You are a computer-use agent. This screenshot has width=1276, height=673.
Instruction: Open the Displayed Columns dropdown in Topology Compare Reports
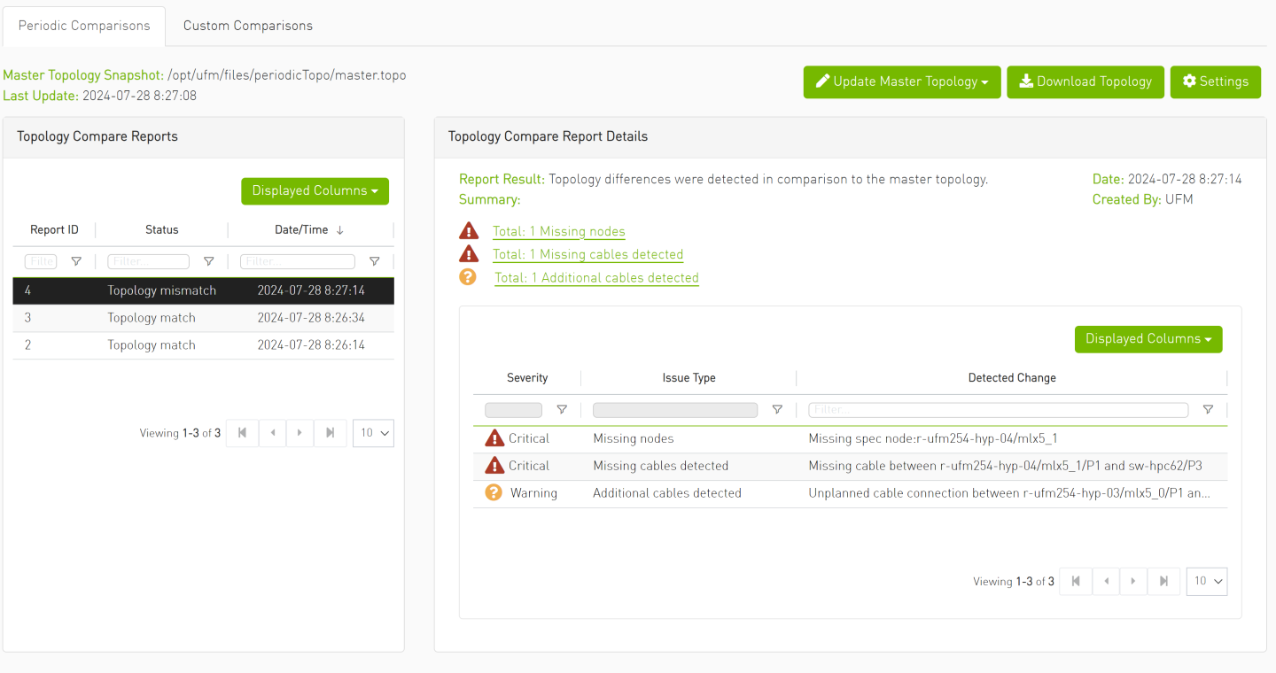click(315, 190)
